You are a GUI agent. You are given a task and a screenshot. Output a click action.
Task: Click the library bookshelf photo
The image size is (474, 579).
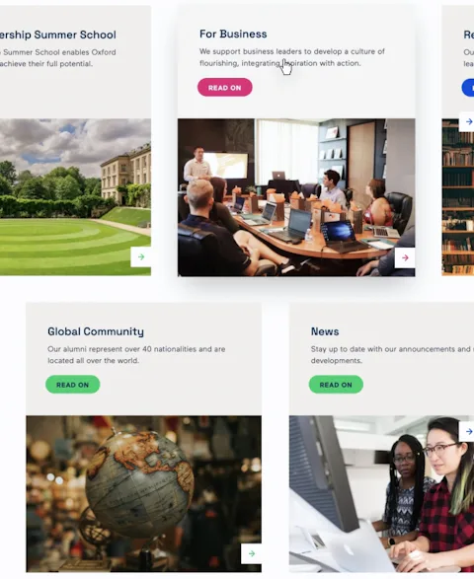pos(458,197)
